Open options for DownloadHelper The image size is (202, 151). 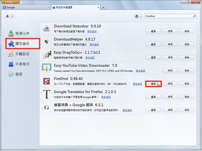pos(153,44)
